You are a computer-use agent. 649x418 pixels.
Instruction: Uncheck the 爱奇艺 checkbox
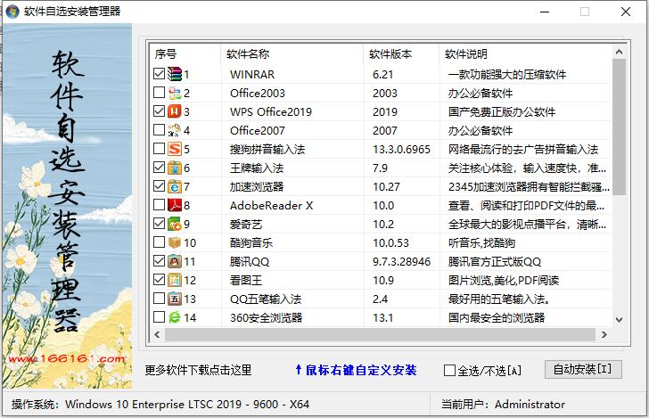tap(159, 223)
